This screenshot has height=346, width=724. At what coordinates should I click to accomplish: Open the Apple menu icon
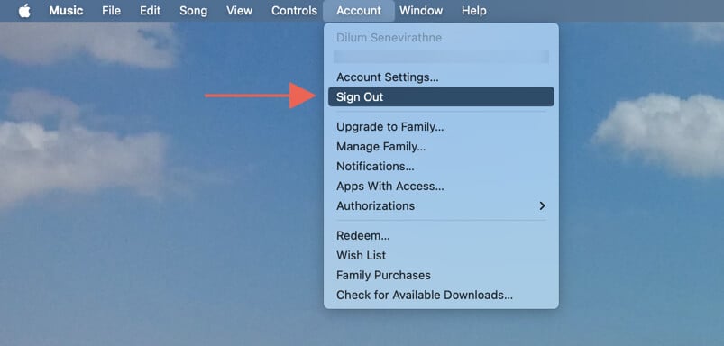24,11
